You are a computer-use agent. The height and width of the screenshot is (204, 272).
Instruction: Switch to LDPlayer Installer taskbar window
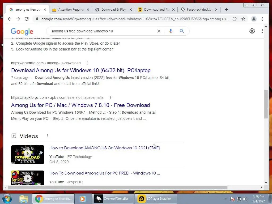[156, 199]
